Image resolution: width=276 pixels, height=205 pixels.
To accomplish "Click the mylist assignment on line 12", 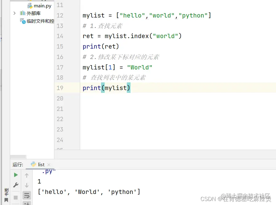I will point(147,15).
